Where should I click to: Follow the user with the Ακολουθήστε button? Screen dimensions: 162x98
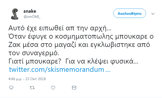[x=130, y=13]
